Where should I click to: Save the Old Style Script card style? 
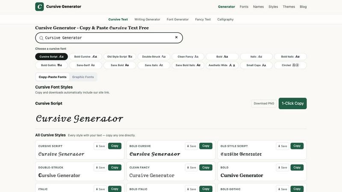click(283, 146)
